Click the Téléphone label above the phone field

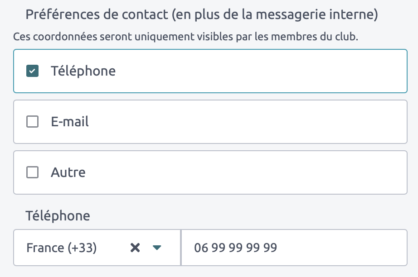point(58,216)
